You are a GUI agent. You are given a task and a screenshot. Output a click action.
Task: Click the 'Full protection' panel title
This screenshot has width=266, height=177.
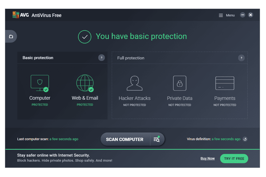[x=131, y=58]
